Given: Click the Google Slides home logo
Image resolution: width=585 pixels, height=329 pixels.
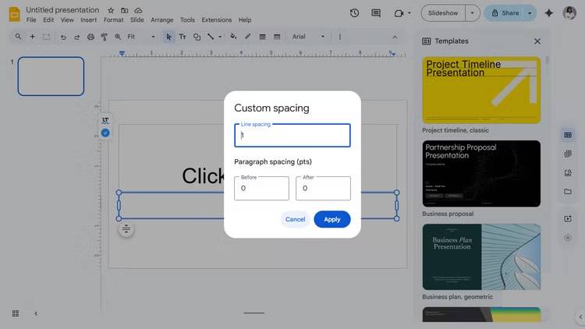Looking at the screenshot, I should (14, 15).
